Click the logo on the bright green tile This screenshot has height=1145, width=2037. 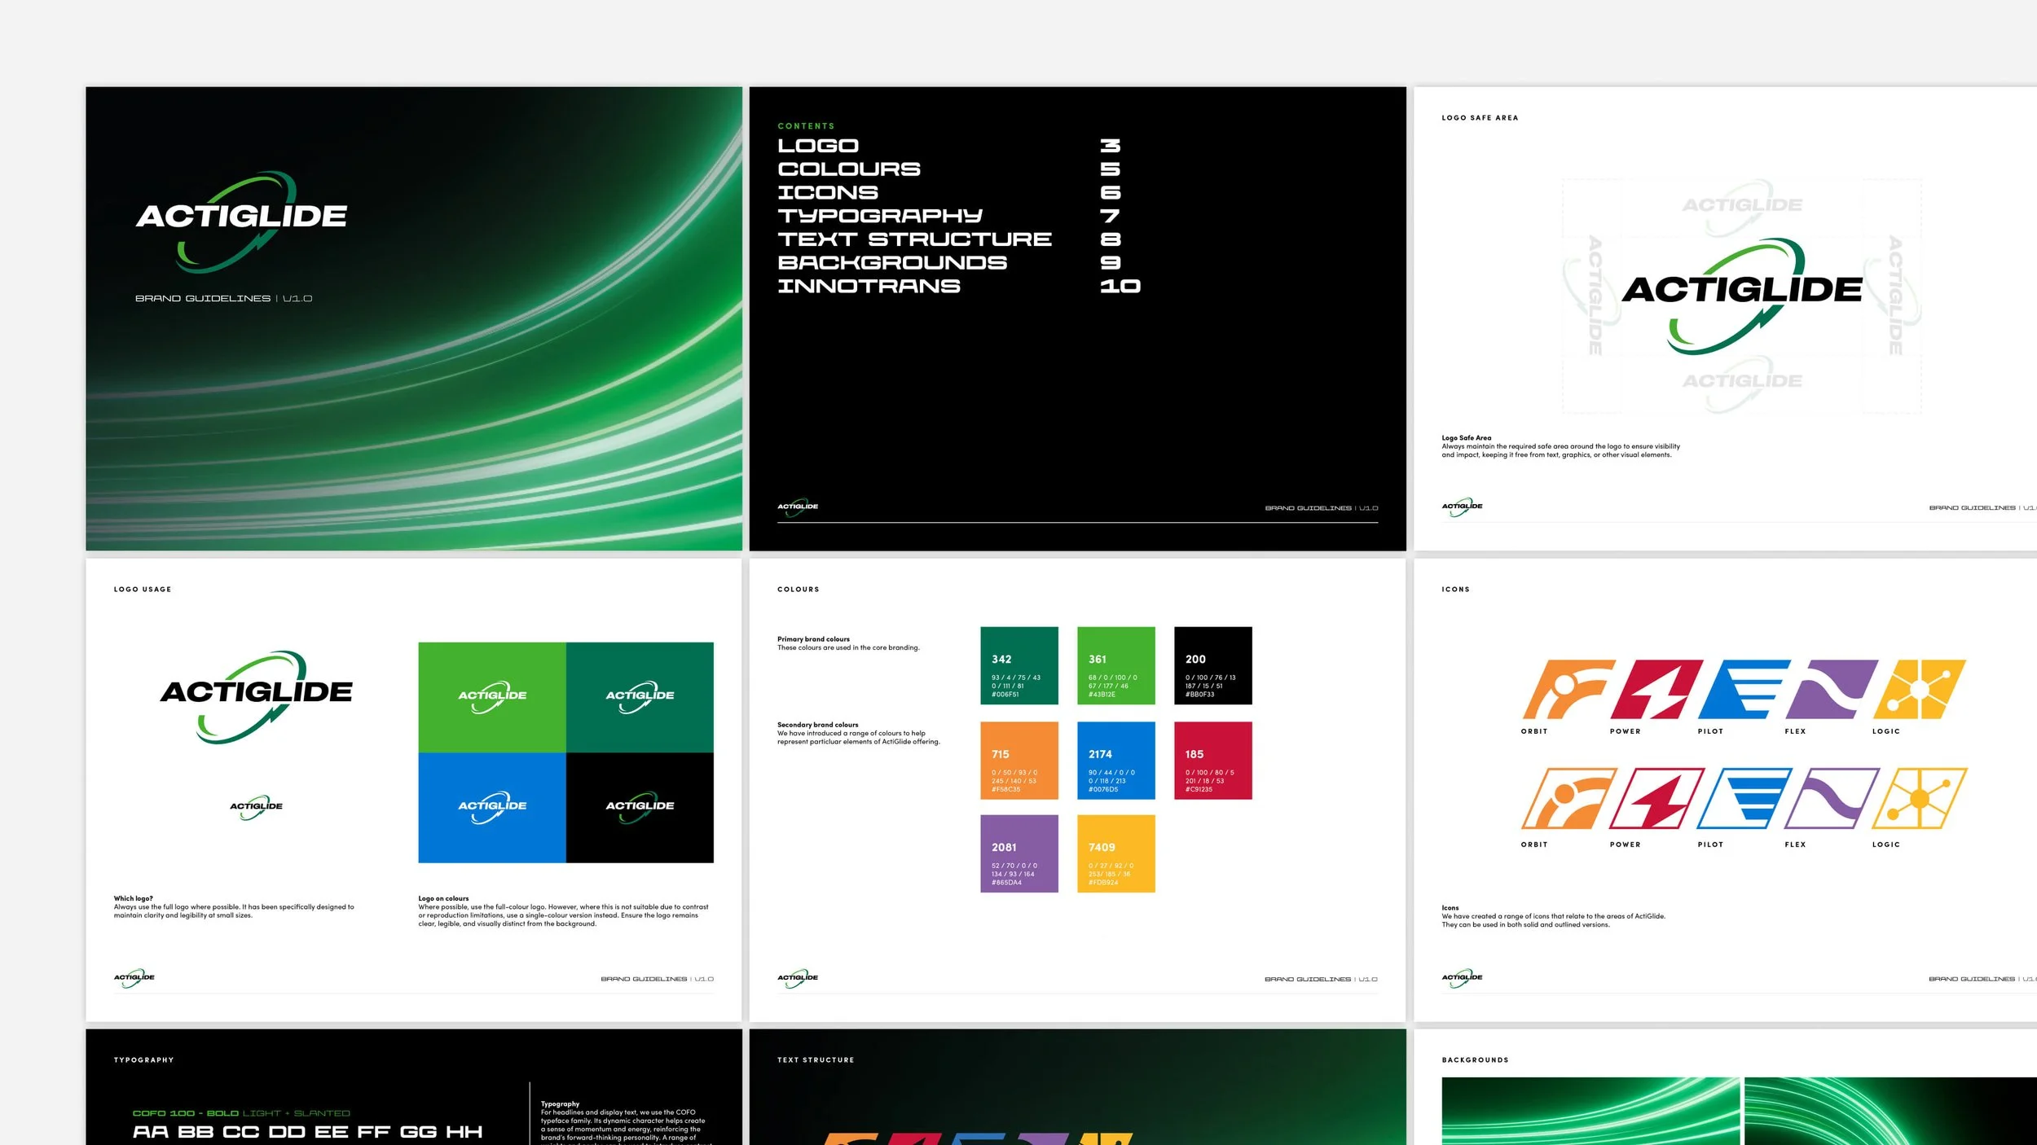492,697
